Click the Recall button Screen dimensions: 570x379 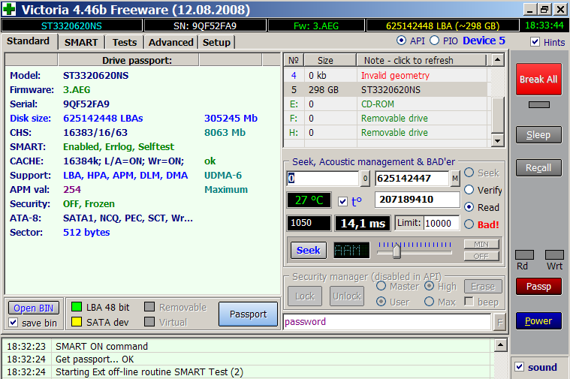(x=538, y=167)
